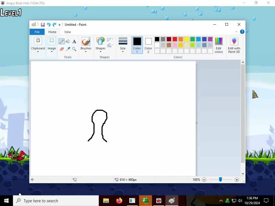Expand the Image dropdown arrow
The image size is (275, 206).
[x=52, y=52]
